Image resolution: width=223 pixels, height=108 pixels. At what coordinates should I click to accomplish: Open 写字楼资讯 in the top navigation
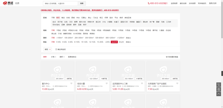tap(202, 3)
